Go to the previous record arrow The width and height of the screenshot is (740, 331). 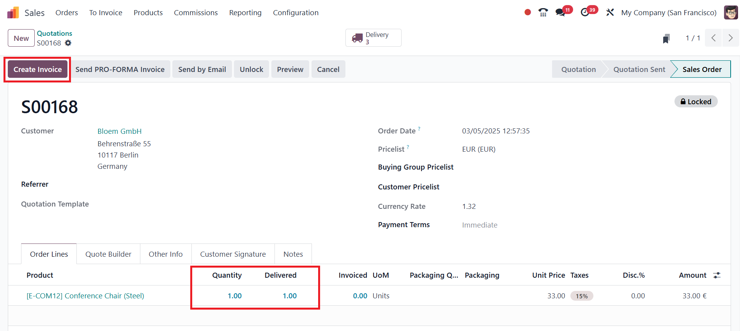click(x=713, y=38)
